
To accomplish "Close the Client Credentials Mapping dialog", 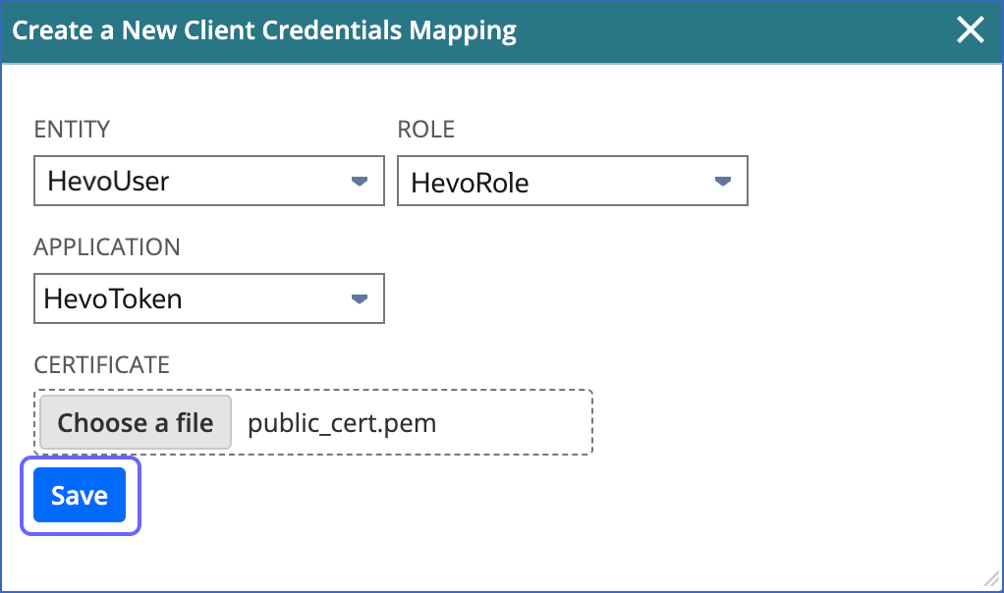I will click(971, 29).
